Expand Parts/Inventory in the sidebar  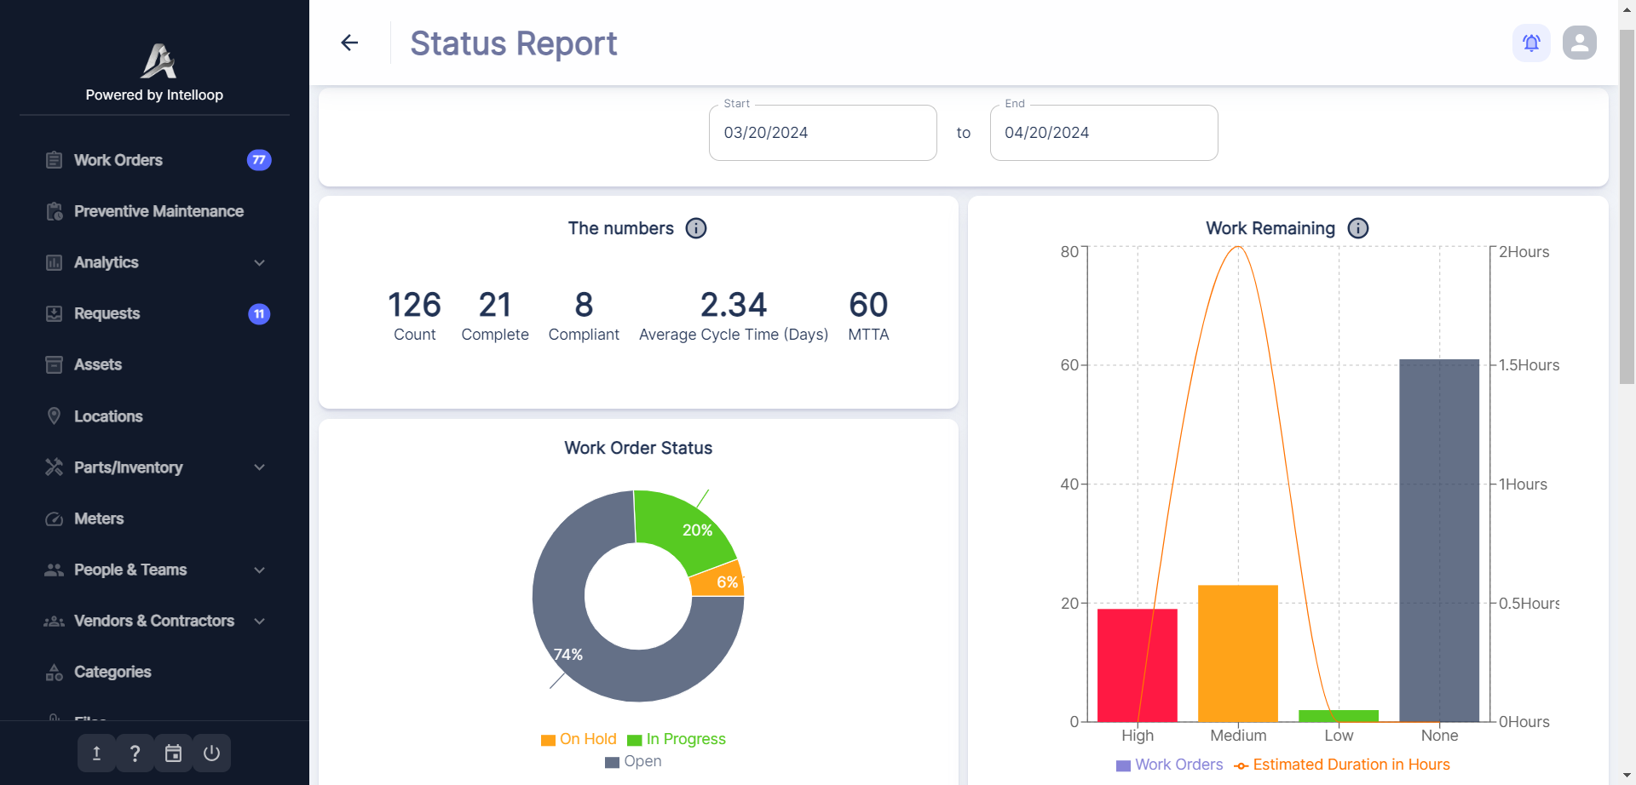coord(258,467)
